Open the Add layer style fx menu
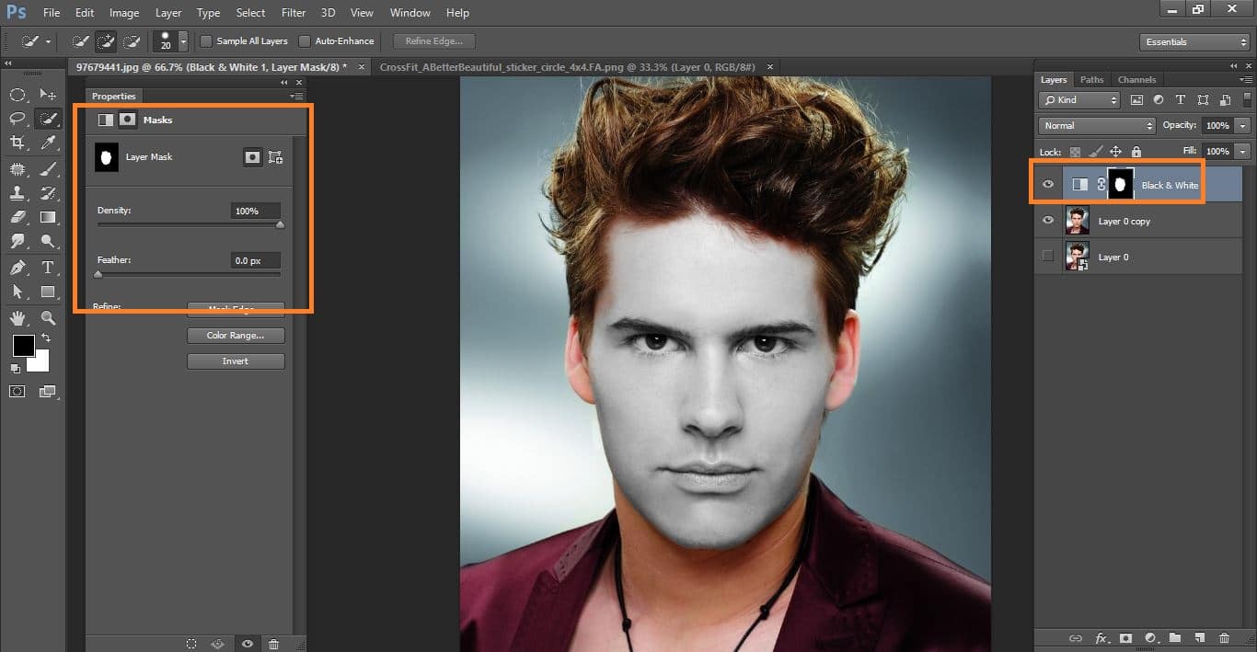Viewport: 1257px width, 652px height. coord(1101,637)
